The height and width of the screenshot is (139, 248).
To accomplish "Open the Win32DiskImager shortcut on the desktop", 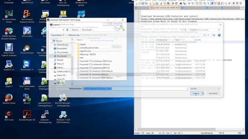I will 63,100.
